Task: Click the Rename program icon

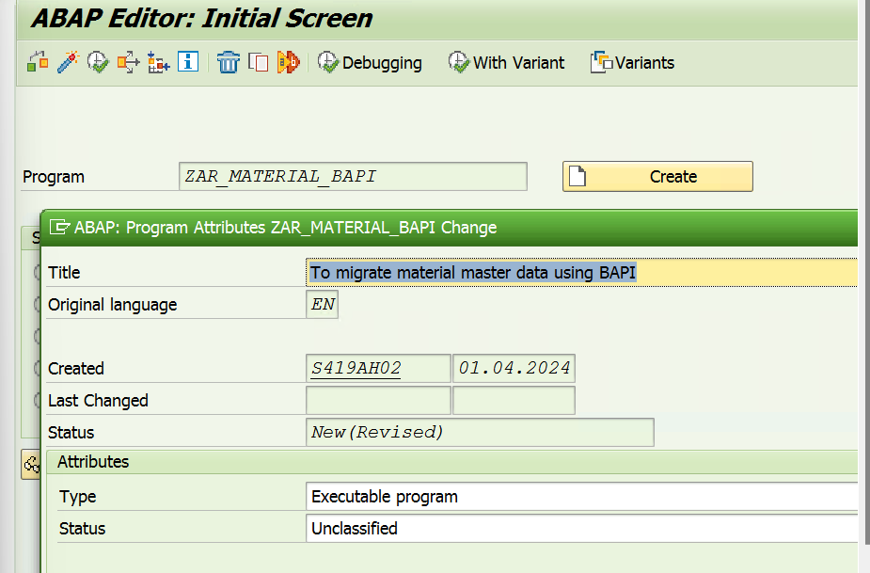Action: [289, 62]
